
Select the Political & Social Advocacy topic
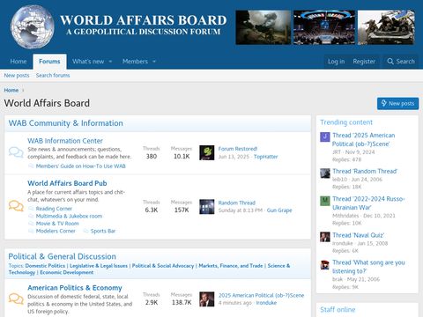point(163,266)
